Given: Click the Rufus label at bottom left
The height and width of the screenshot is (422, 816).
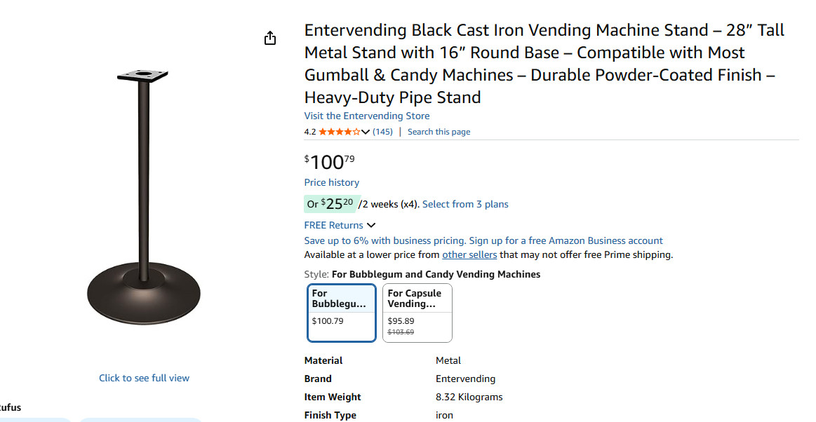Looking at the screenshot, I should click(x=10, y=407).
